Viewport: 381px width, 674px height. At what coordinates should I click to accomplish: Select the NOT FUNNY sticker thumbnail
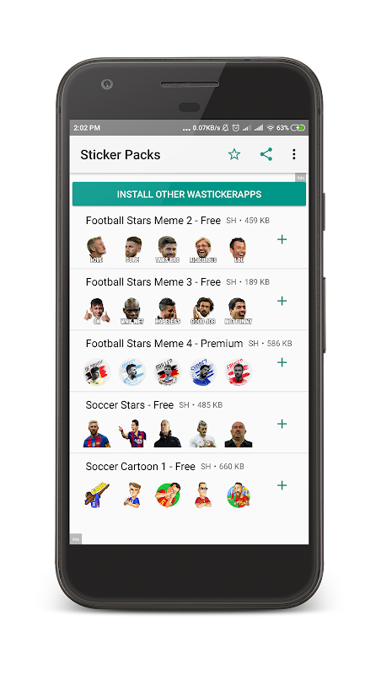pyautogui.click(x=239, y=311)
